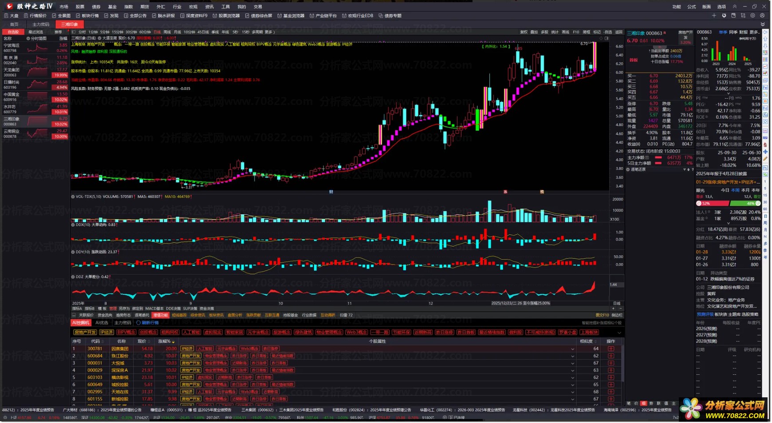Open 更多 periods dropdown in chart toolbar

(270, 32)
